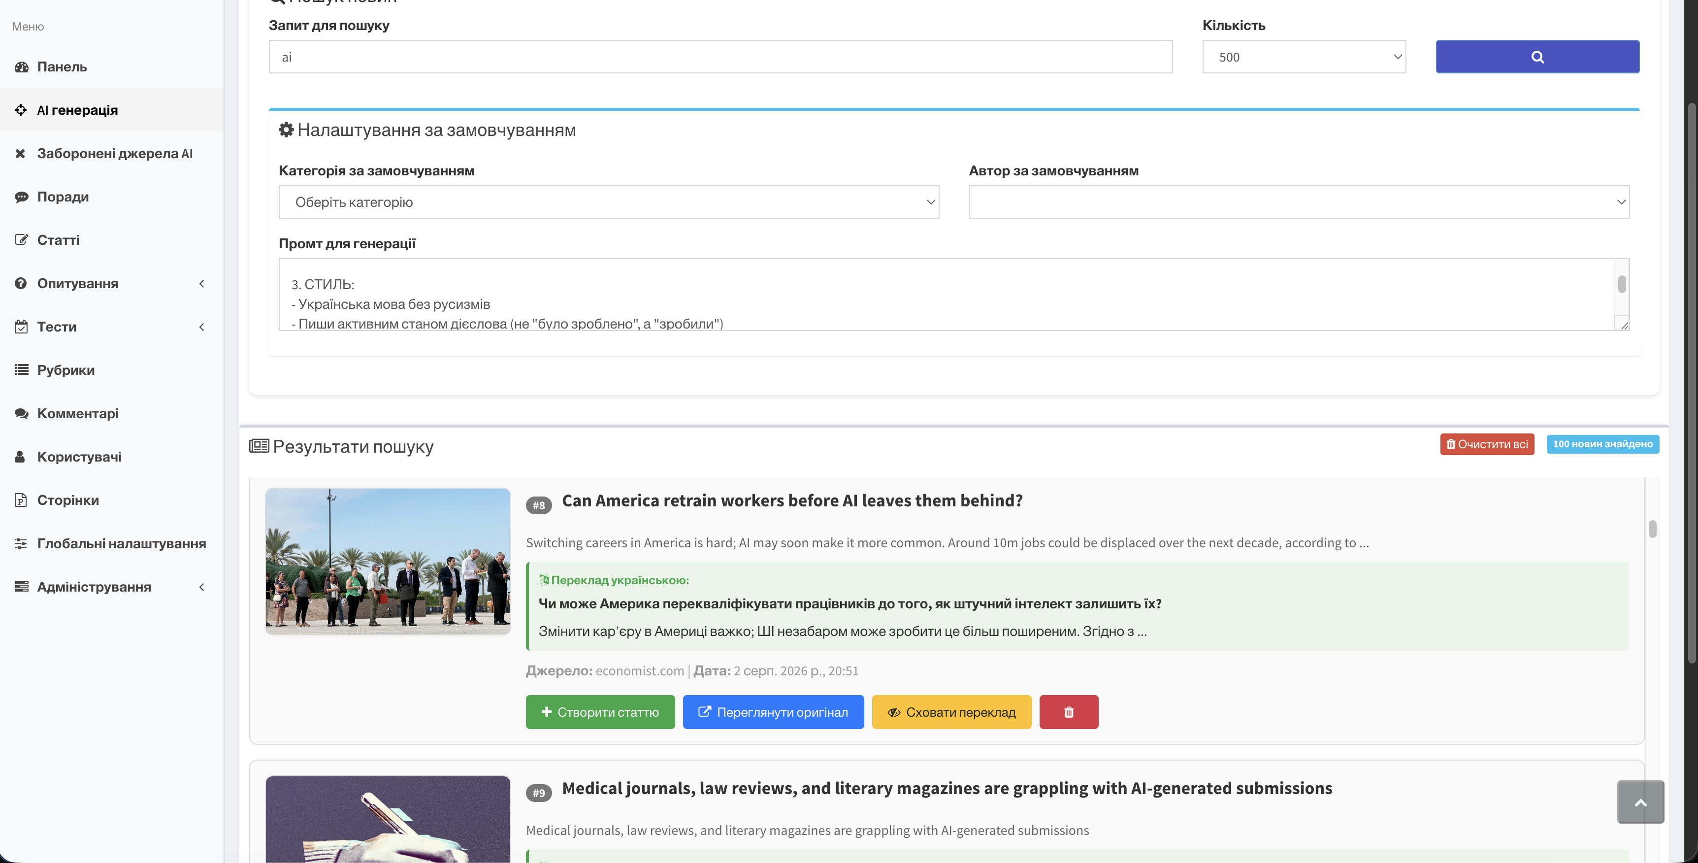Image resolution: width=1698 pixels, height=863 pixels.
Task: Click the news item #9 thumbnail image
Action: tap(388, 820)
